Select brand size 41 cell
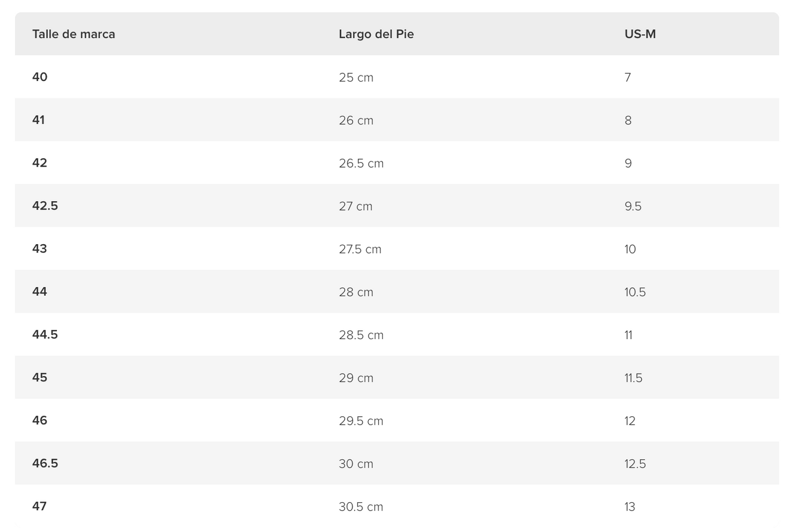 [39, 120]
